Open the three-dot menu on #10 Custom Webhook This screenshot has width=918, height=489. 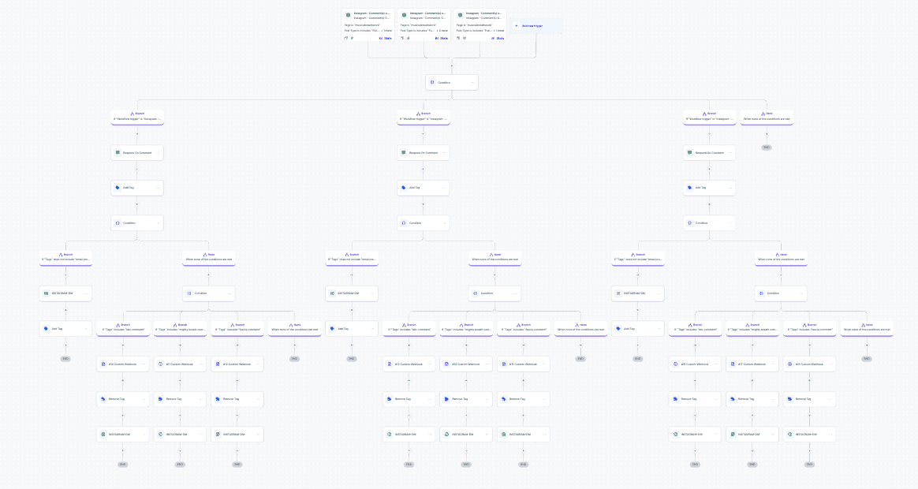point(144,364)
